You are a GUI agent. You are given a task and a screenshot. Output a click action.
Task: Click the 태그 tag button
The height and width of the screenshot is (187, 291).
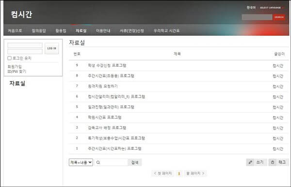click(x=278, y=162)
